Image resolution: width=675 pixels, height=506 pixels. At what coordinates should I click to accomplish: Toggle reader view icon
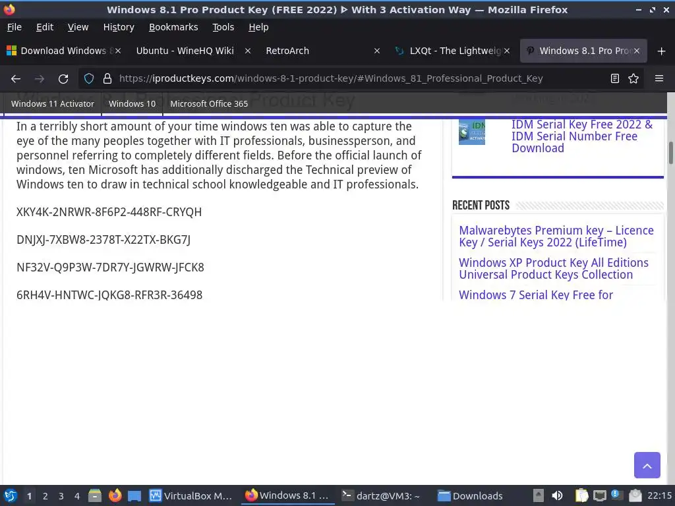pos(615,78)
